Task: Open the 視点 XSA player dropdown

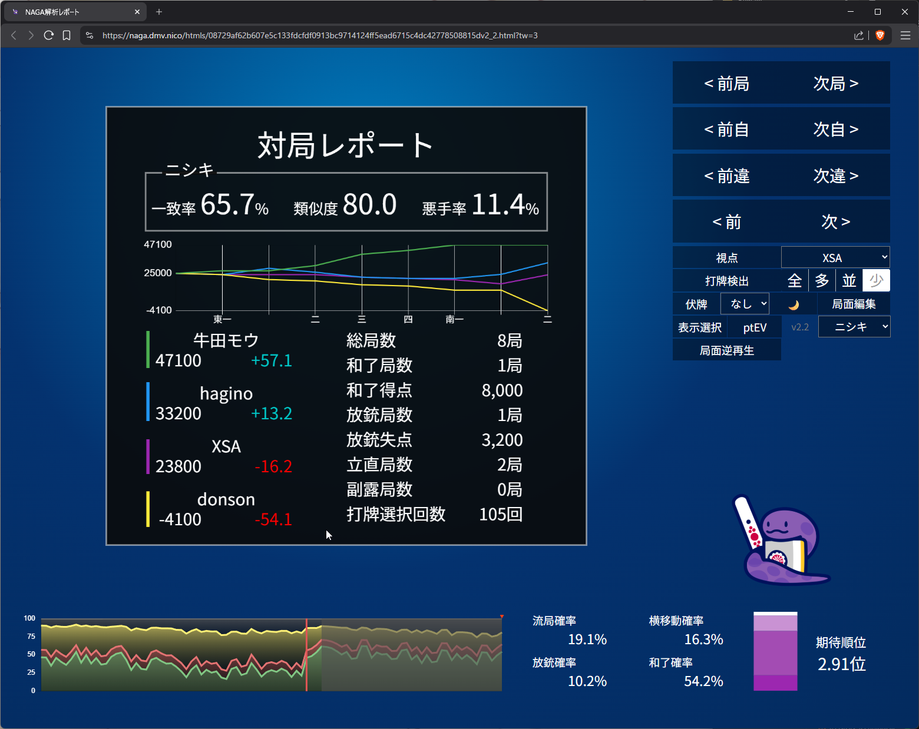Action: coord(835,258)
